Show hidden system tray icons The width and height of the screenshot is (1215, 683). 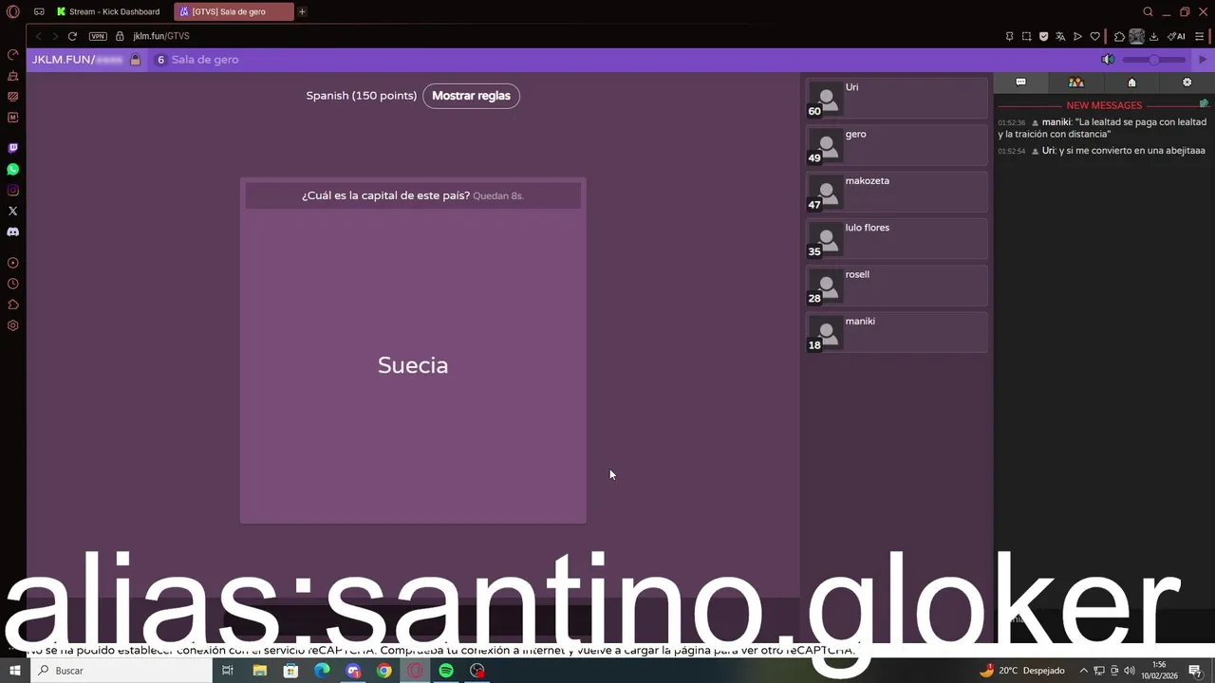click(x=1083, y=671)
